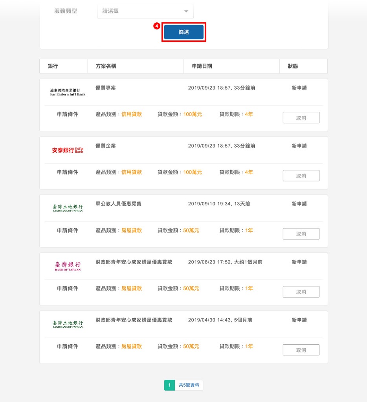
Task: Click the 銀行 column header
Action: (53, 66)
